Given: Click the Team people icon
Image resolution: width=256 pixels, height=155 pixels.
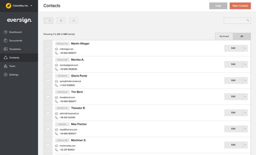Looking at the screenshot, I should [6, 66].
